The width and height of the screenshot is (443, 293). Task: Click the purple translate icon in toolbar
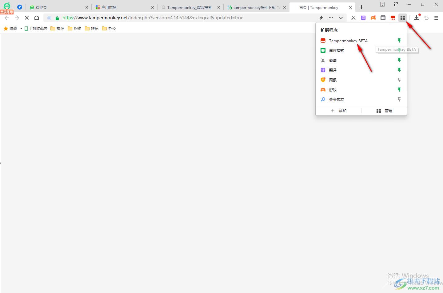[363, 18]
